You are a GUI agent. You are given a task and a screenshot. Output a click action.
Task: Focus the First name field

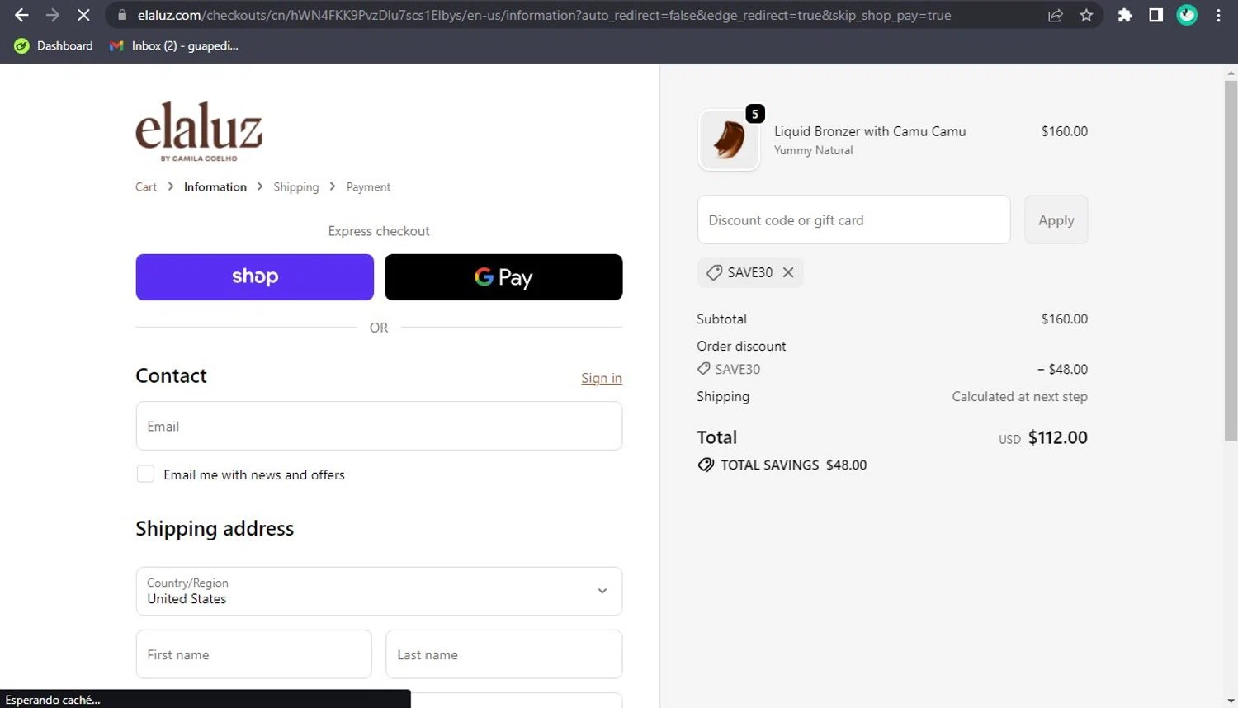[x=253, y=654]
